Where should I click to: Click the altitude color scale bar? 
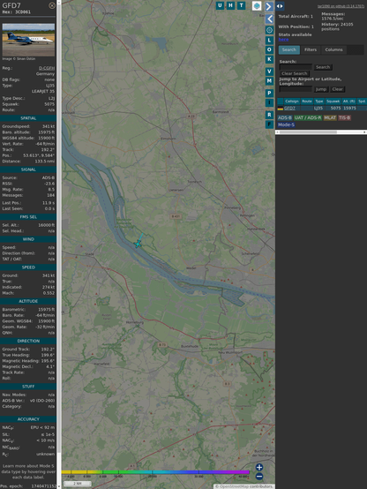tap(155, 472)
